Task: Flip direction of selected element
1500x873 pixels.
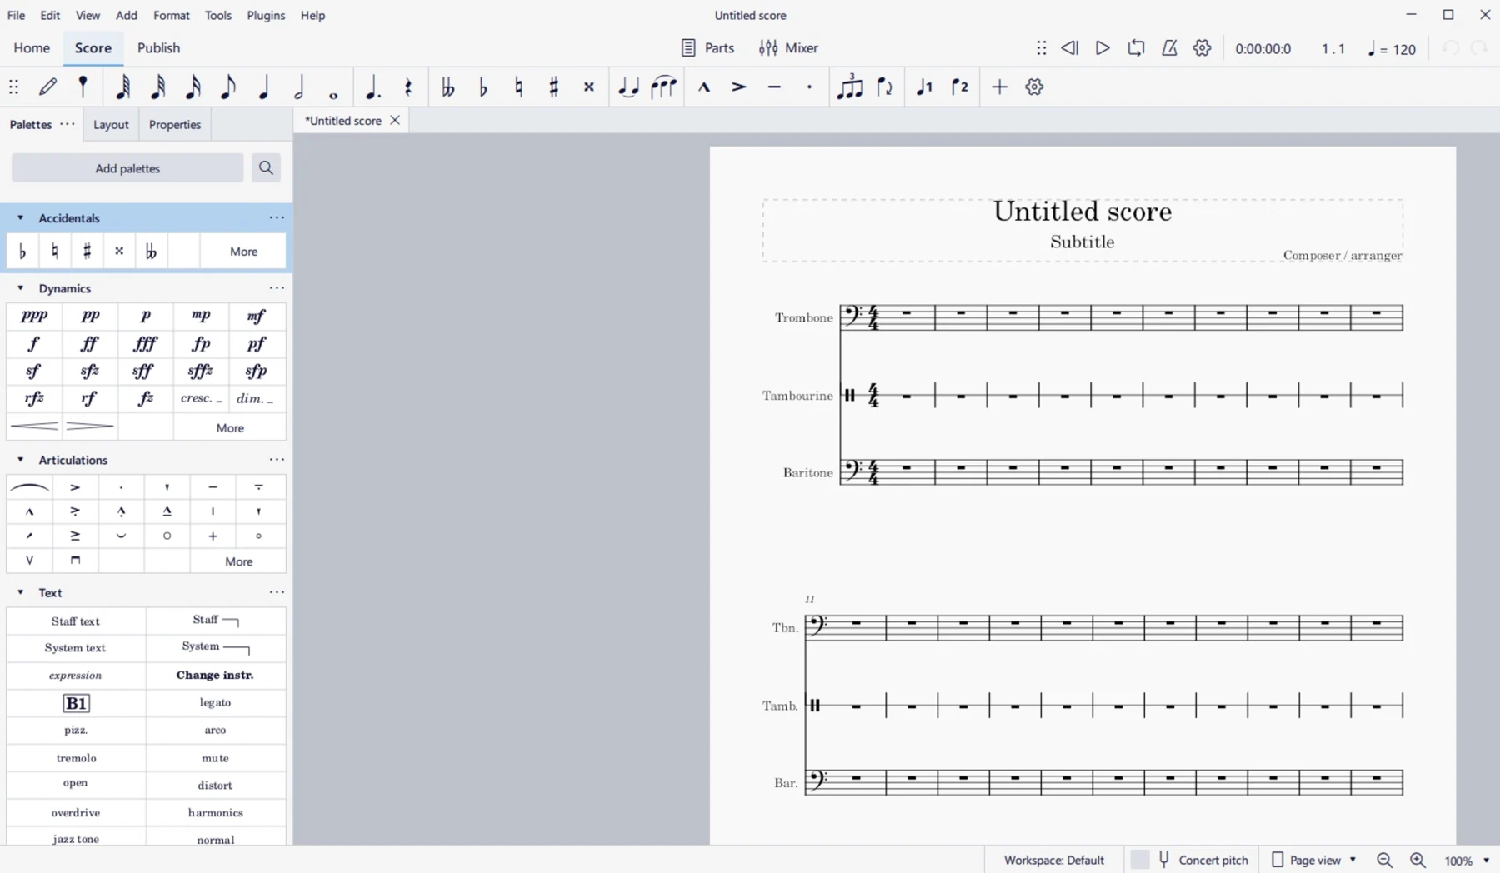Action: tap(885, 87)
